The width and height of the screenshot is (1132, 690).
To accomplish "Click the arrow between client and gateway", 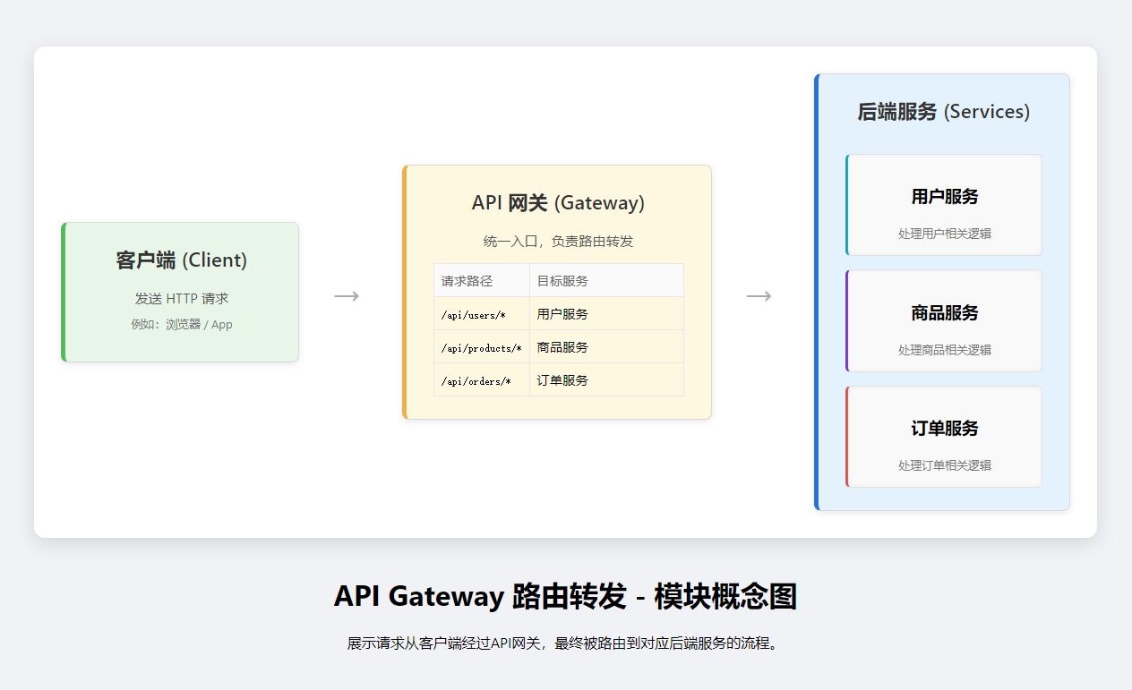I will tap(346, 294).
